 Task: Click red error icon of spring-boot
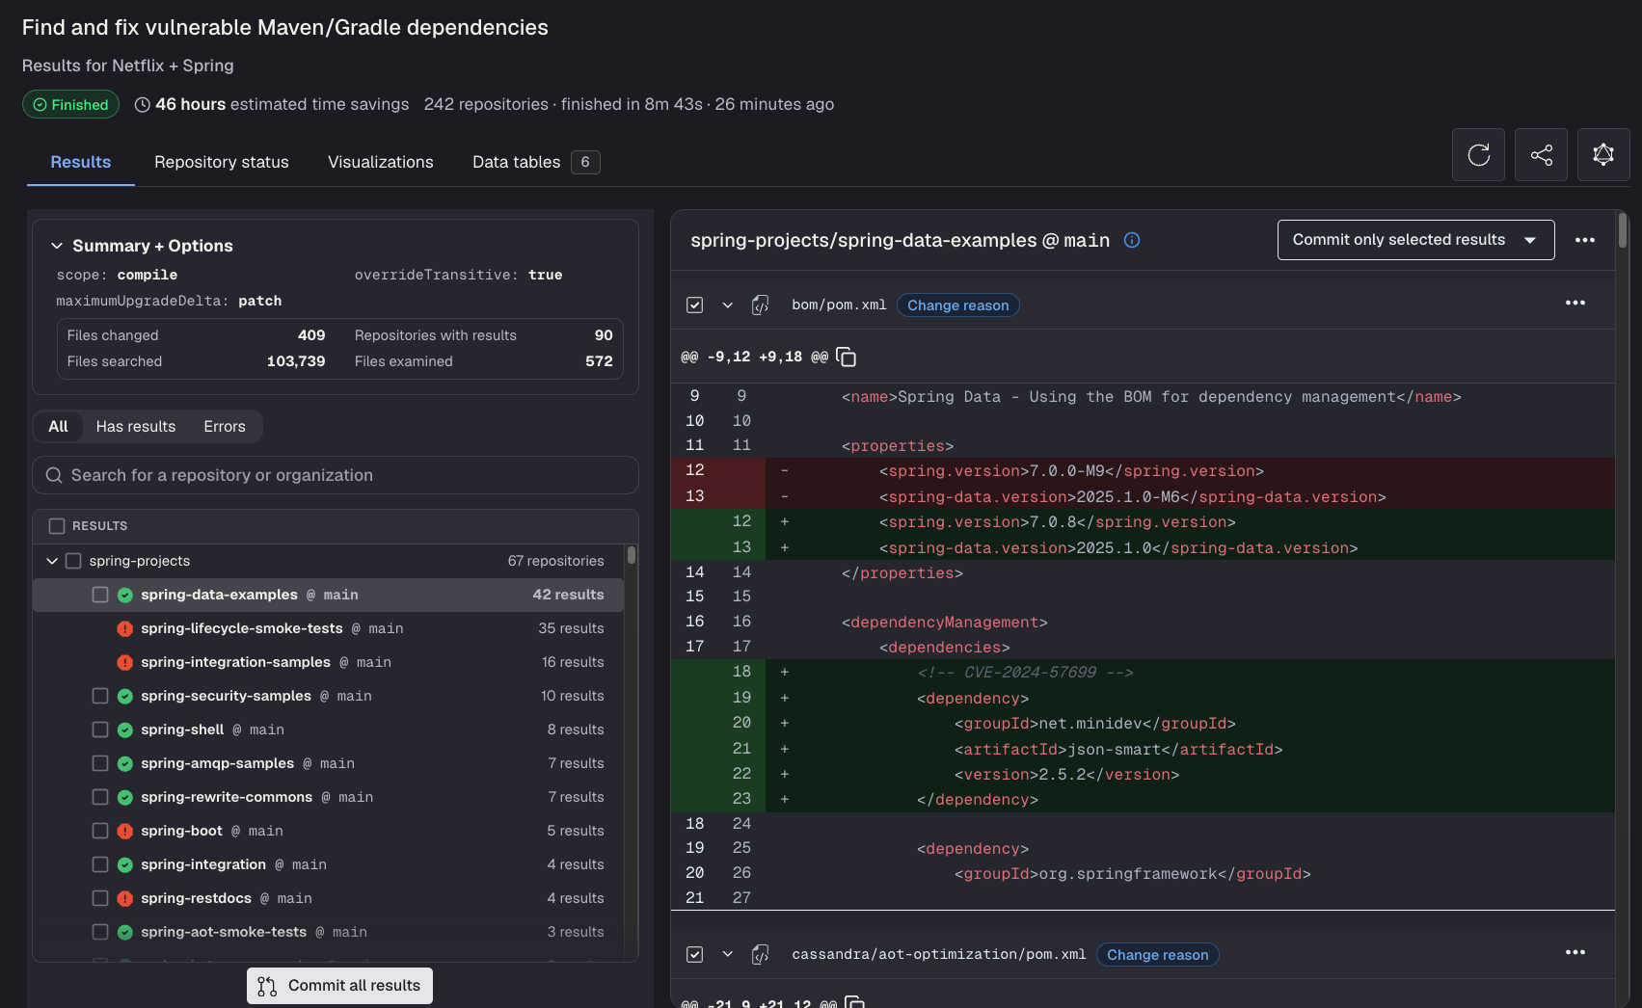tap(125, 831)
